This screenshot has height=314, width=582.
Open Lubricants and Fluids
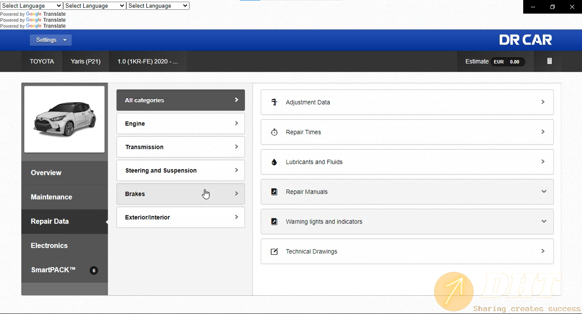[407, 162]
